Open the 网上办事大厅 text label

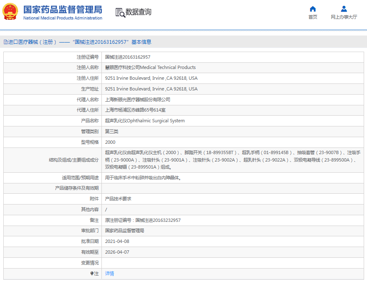point(343,17)
